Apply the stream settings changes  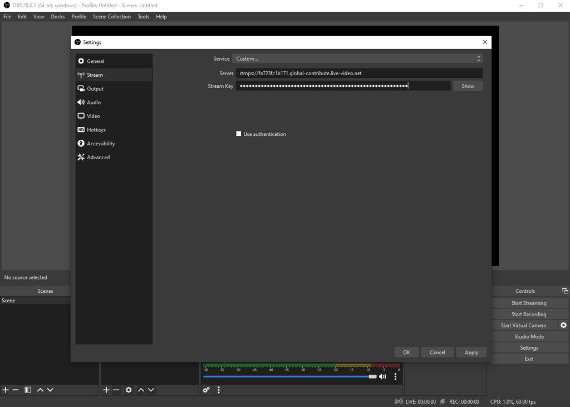[471, 352]
